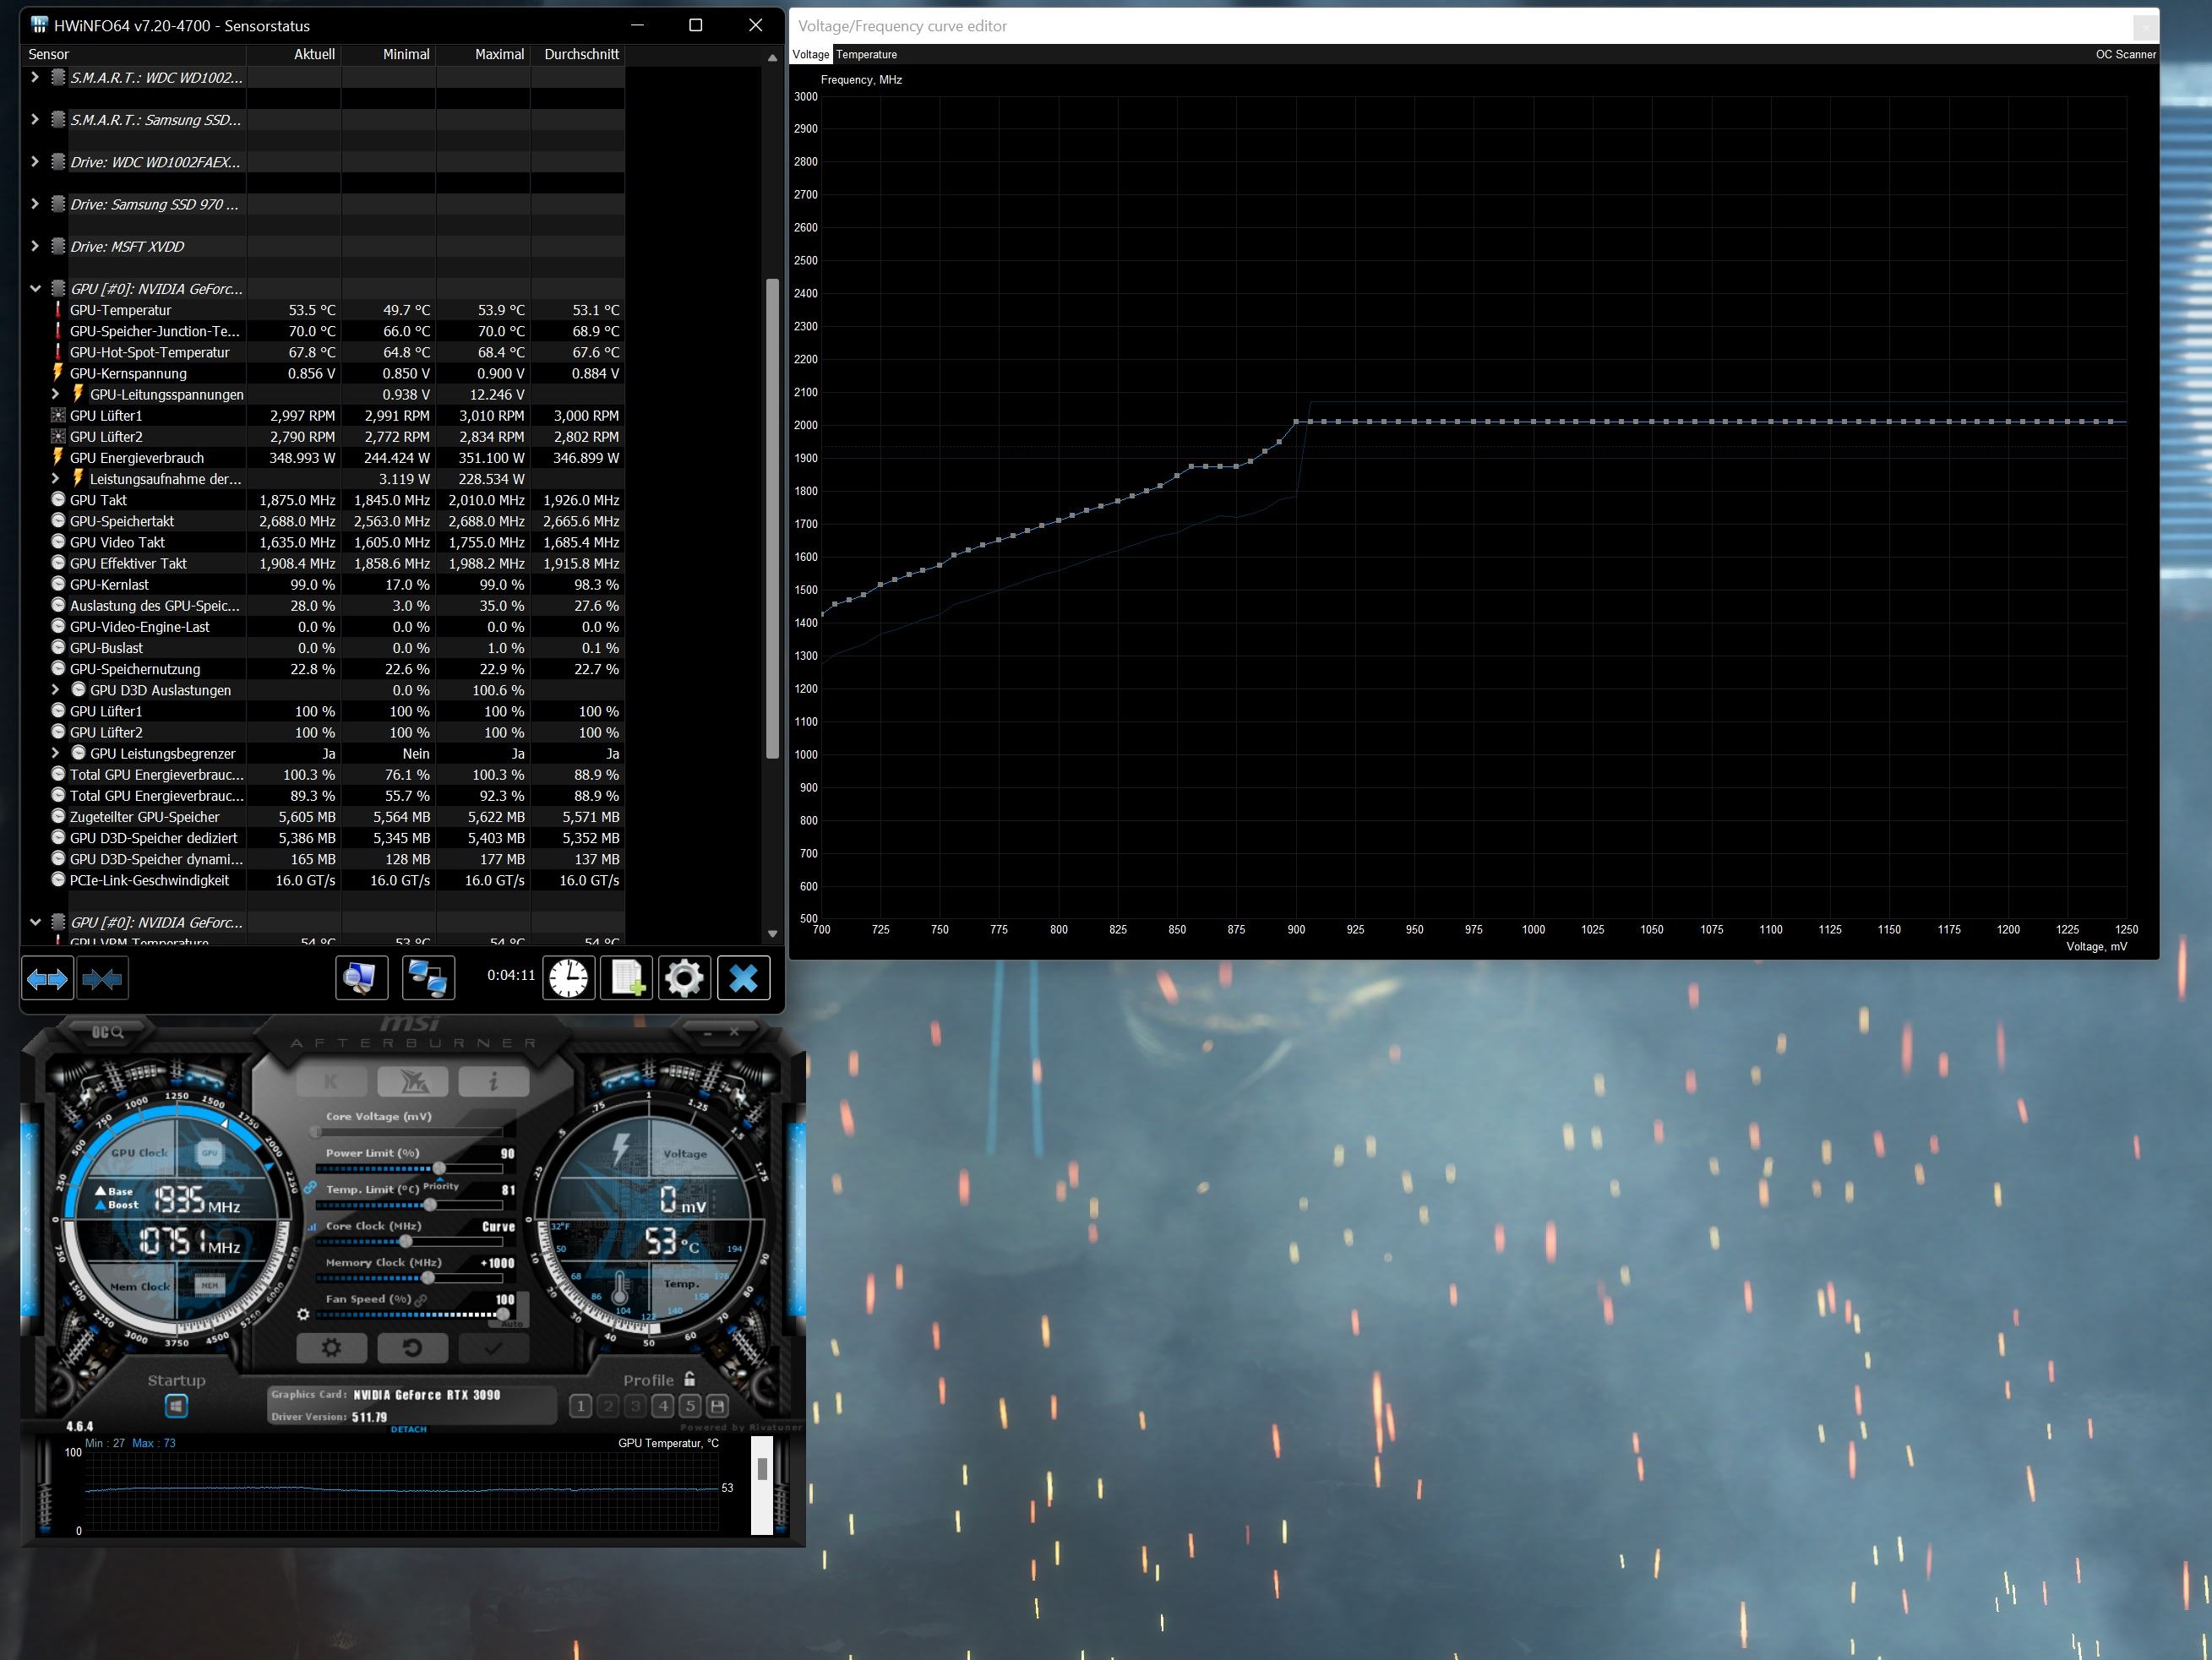Click Afterburner Kombustor K button
Screen dimensions: 2212x1660
[332, 1081]
